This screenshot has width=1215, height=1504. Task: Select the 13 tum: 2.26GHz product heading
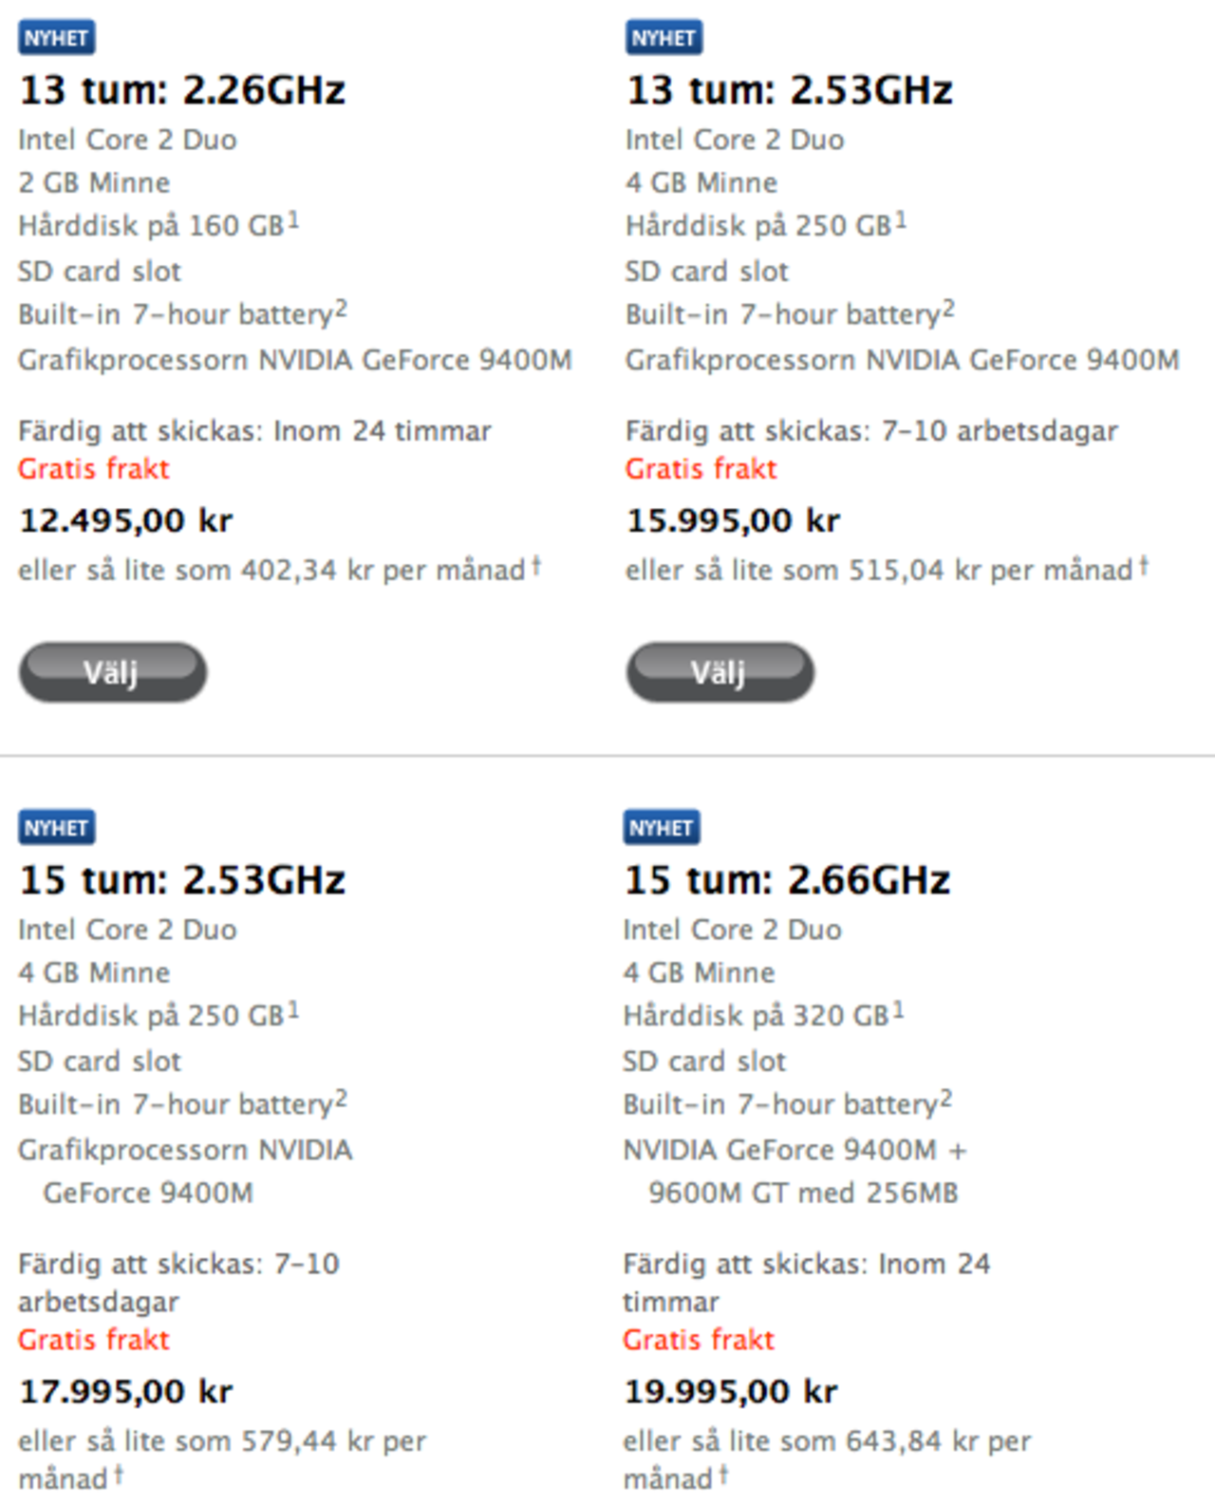182,90
